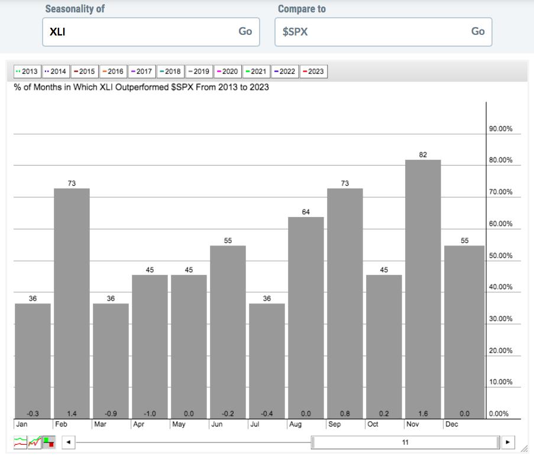
Task: Click the November bar showing 82
Action: 423,290
